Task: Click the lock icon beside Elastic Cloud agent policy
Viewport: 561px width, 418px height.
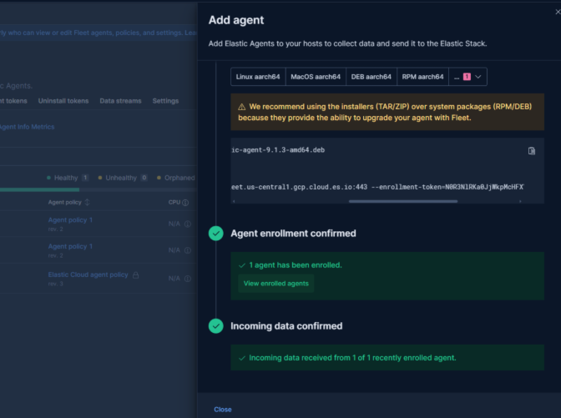Action: (x=136, y=274)
